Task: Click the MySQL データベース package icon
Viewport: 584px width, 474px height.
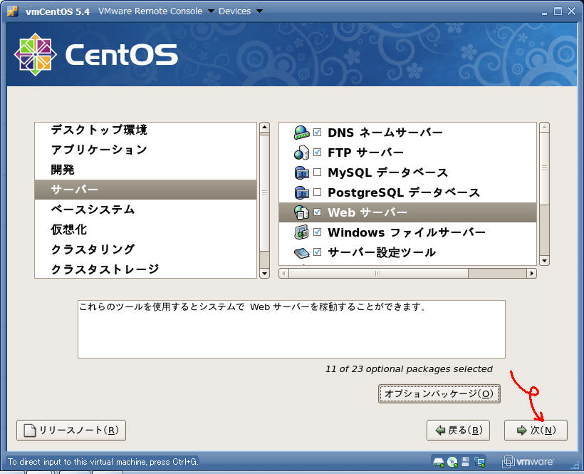Action: (x=301, y=172)
